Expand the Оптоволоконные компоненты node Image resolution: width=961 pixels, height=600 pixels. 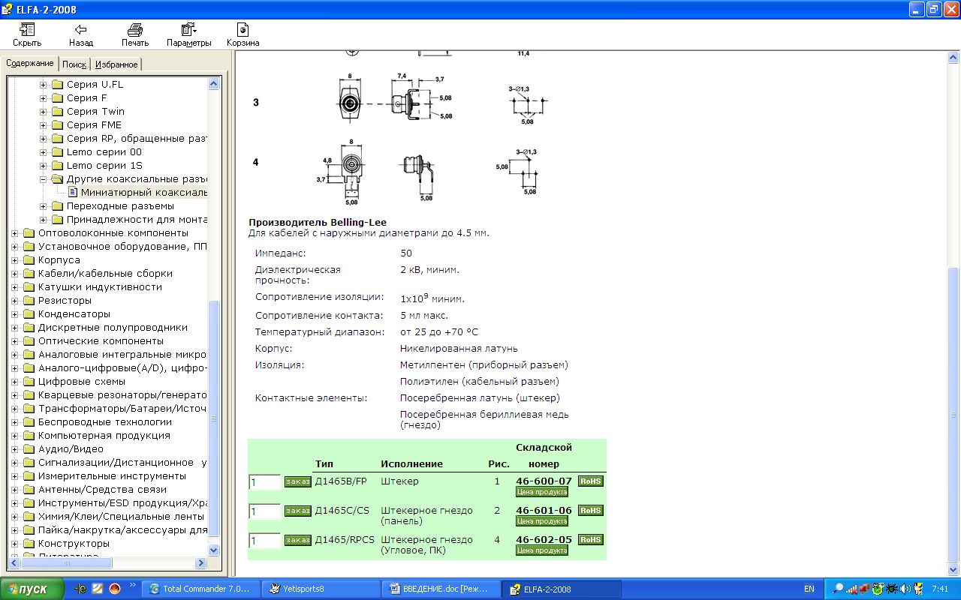pos(14,233)
